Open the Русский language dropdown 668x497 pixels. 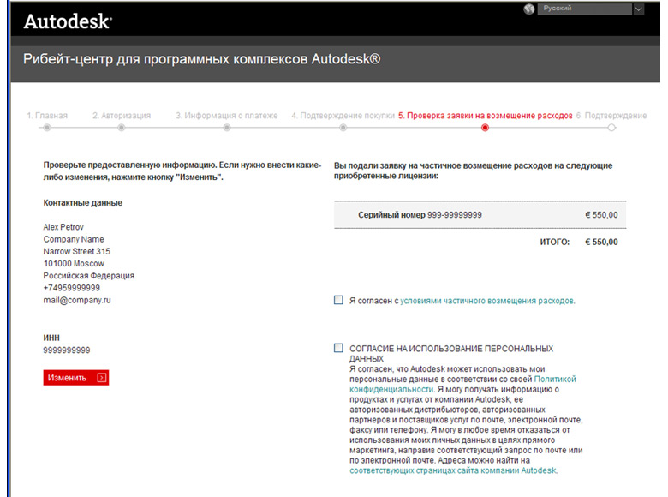[584, 9]
